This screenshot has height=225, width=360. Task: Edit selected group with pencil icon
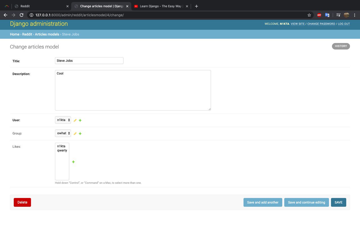(75, 134)
